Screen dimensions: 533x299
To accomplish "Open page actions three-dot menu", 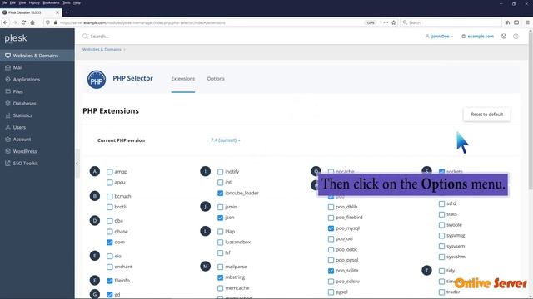I will click(386, 22).
